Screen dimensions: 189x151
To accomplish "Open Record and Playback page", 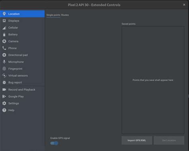I will pyautogui.click(x=22, y=90).
